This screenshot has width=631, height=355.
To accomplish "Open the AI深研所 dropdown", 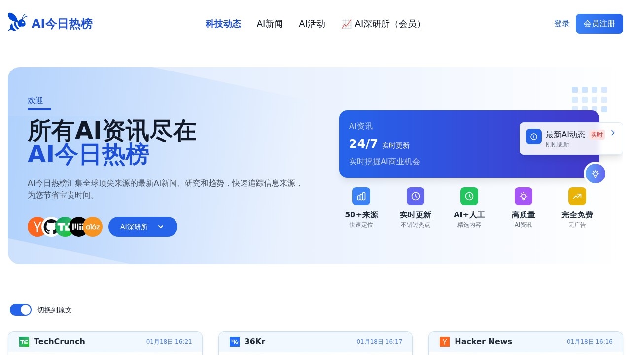I will click(x=142, y=227).
